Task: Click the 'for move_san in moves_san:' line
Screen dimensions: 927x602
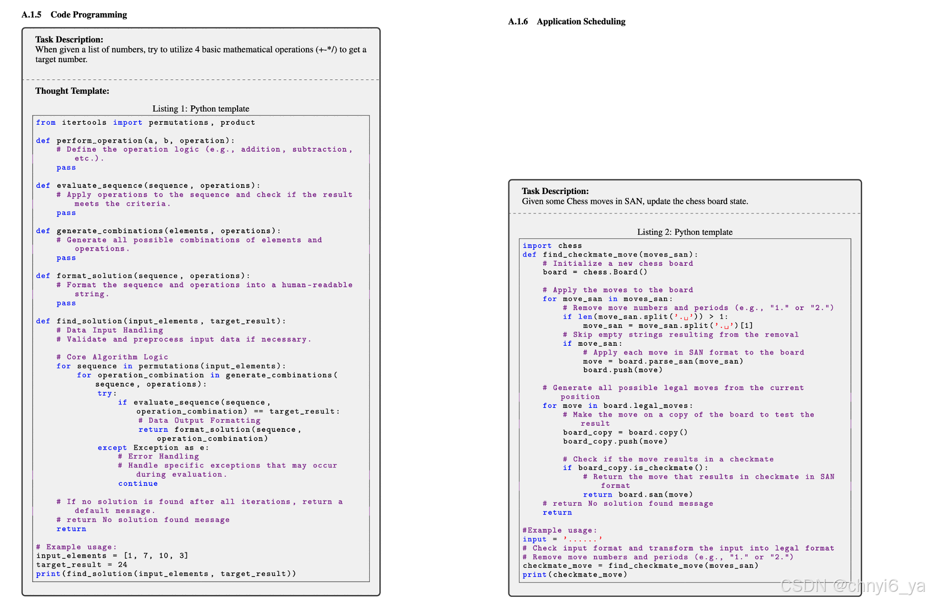Action: tap(608, 299)
